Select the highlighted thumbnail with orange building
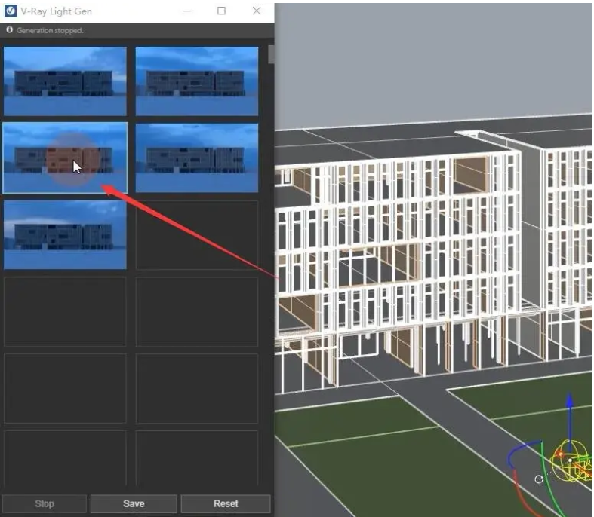The height and width of the screenshot is (517, 594). tap(65, 158)
